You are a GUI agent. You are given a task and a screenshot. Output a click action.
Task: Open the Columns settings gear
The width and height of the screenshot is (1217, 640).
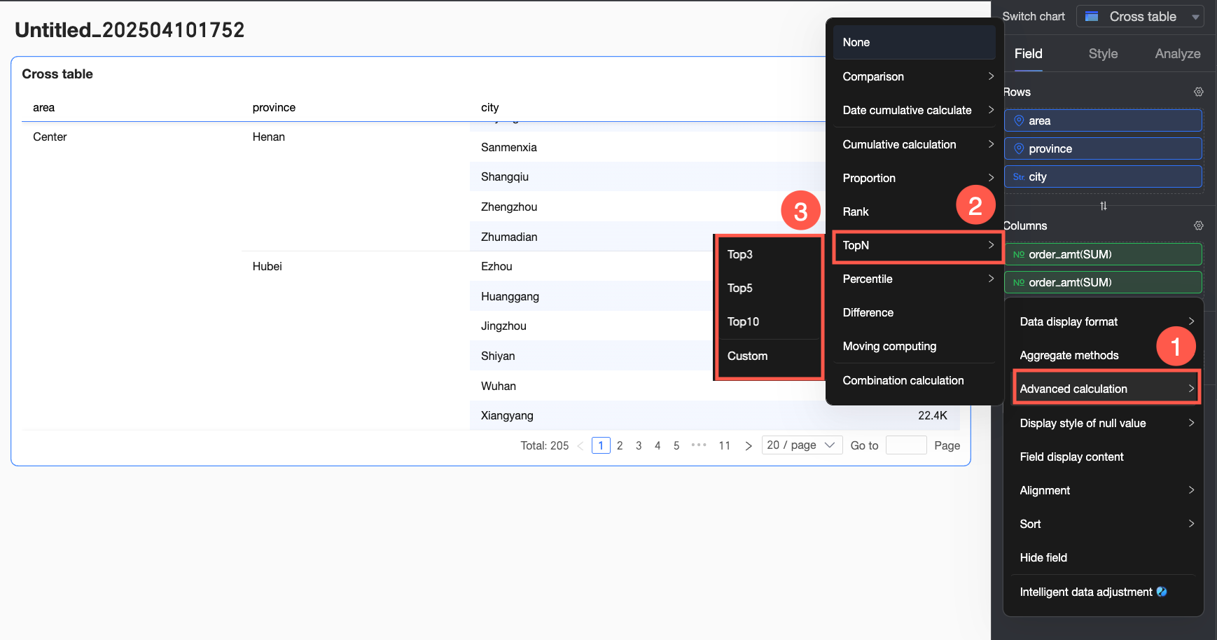[x=1198, y=225]
